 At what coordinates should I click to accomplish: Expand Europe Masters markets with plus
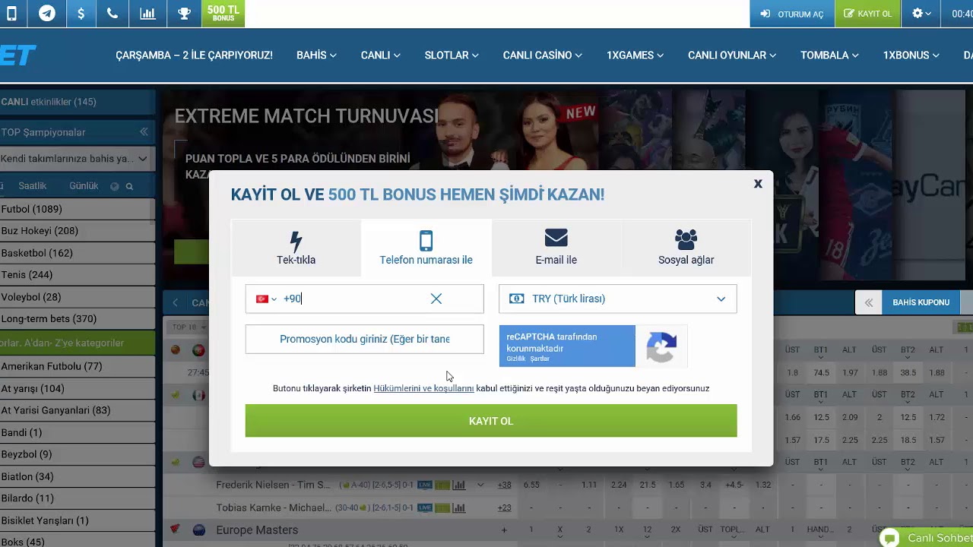504,530
